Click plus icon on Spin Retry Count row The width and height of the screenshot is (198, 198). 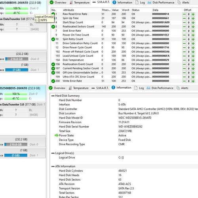click(x=193, y=39)
